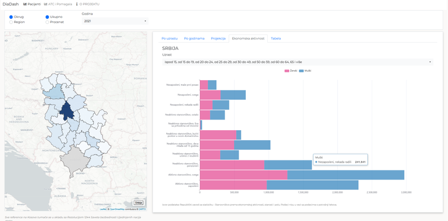Select the Region radio button

click(11, 22)
